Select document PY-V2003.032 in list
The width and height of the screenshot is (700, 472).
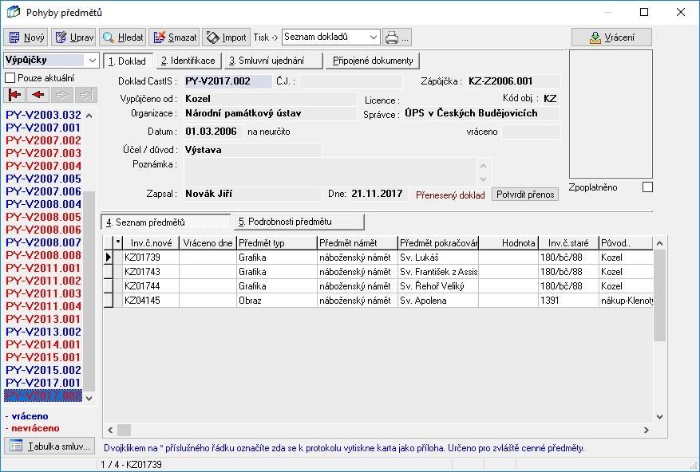[43, 115]
